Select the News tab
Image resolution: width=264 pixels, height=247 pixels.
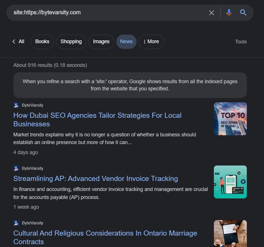click(126, 41)
